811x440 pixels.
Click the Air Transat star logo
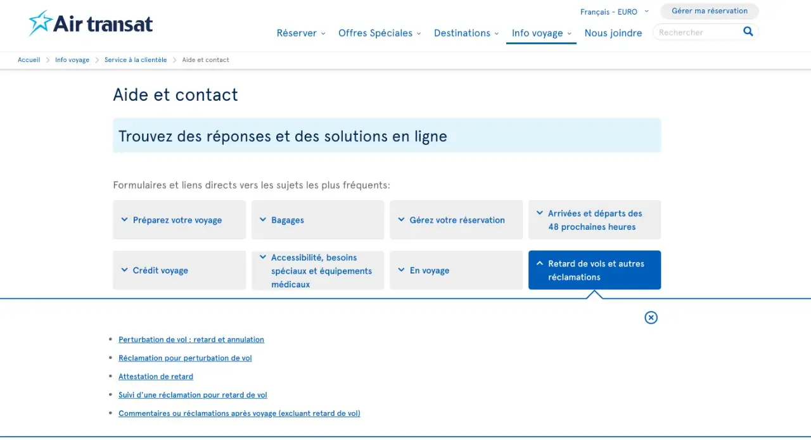(91, 23)
